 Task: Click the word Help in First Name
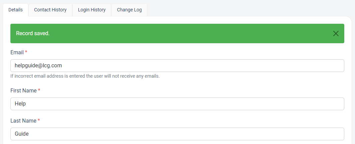point(20,104)
